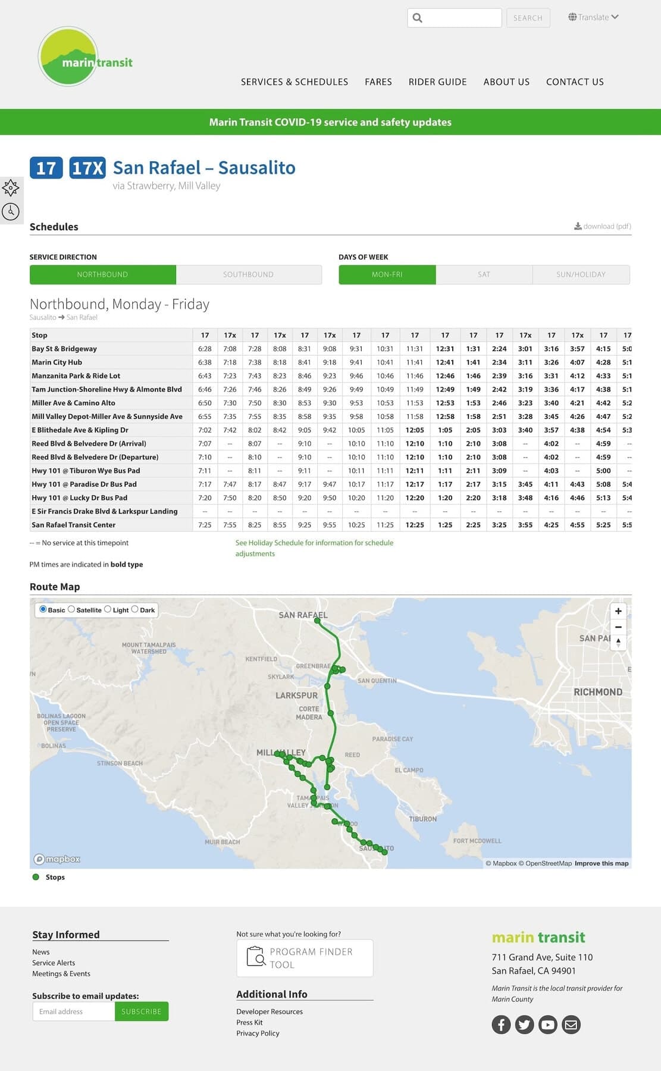The image size is (661, 1071).
Task: Open Services & Schedules menu
Action: click(295, 82)
